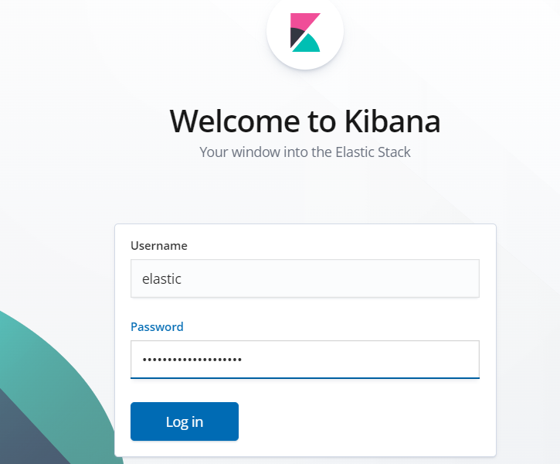Screen dimensions: 560x464
Task: Click the pink section of Kibana logo
Action: pyautogui.click(x=303, y=22)
